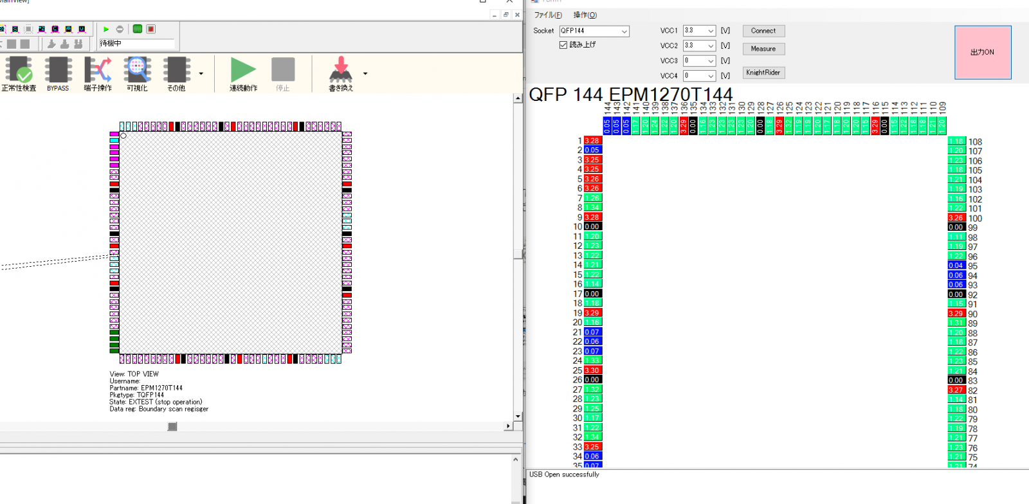Click the green chip icon in top toolbar
This screenshot has height=504, width=1029.
point(138,29)
